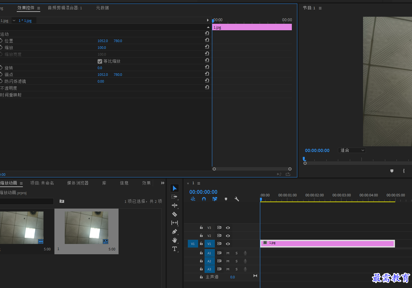Toggle sync lock on track A3
Viewport: 412px width, 288px height.
pyautogui.click(x=219, y=269)
